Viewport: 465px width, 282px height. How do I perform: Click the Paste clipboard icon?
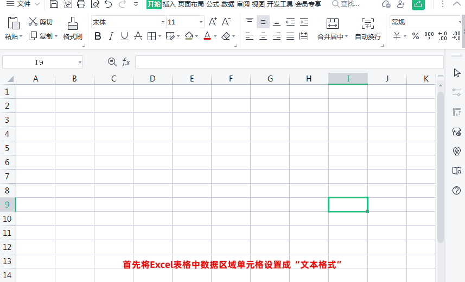coord(14,23)
